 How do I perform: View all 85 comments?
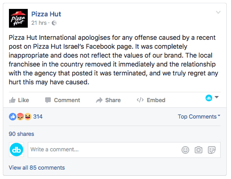click(x=37, y=168)
